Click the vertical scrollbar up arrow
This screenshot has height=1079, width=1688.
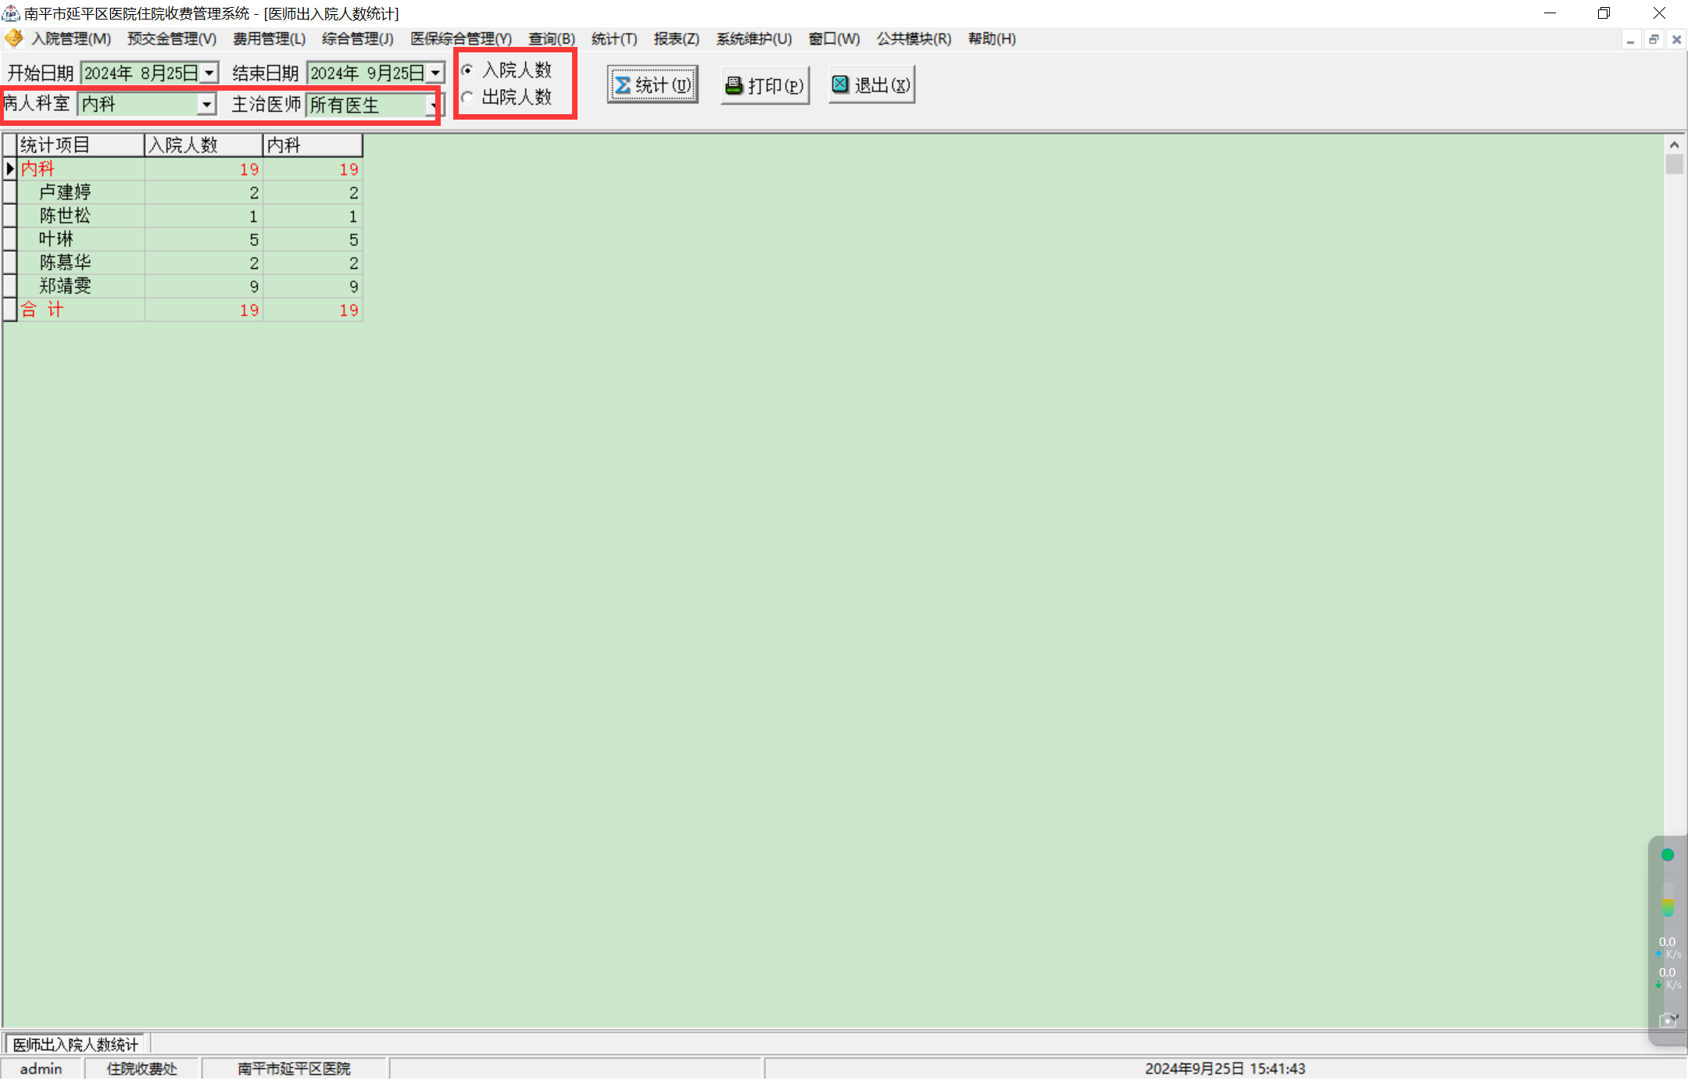tap(1674, 145)
